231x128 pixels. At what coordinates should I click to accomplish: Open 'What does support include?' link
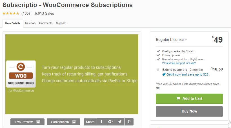(x=179, y=63)
